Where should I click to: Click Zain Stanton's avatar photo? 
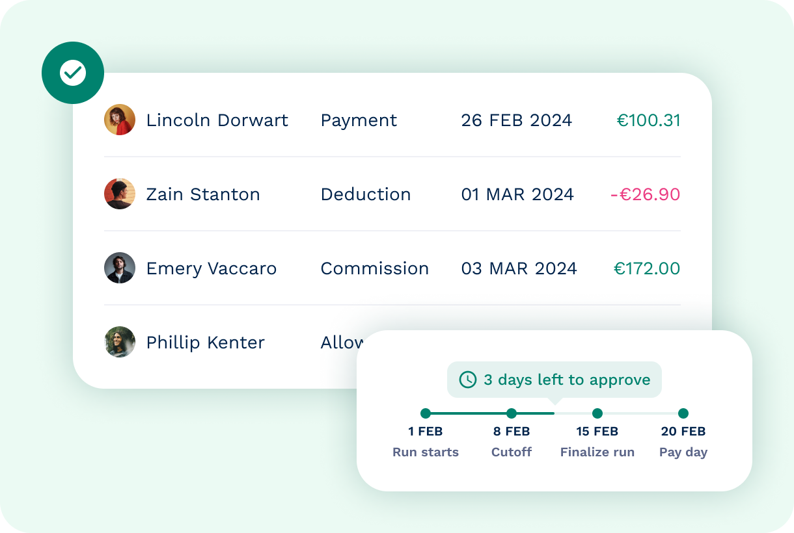120,194
